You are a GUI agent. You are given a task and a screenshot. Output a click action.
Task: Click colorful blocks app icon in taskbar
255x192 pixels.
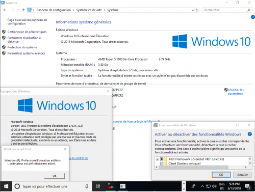point(111,186)
